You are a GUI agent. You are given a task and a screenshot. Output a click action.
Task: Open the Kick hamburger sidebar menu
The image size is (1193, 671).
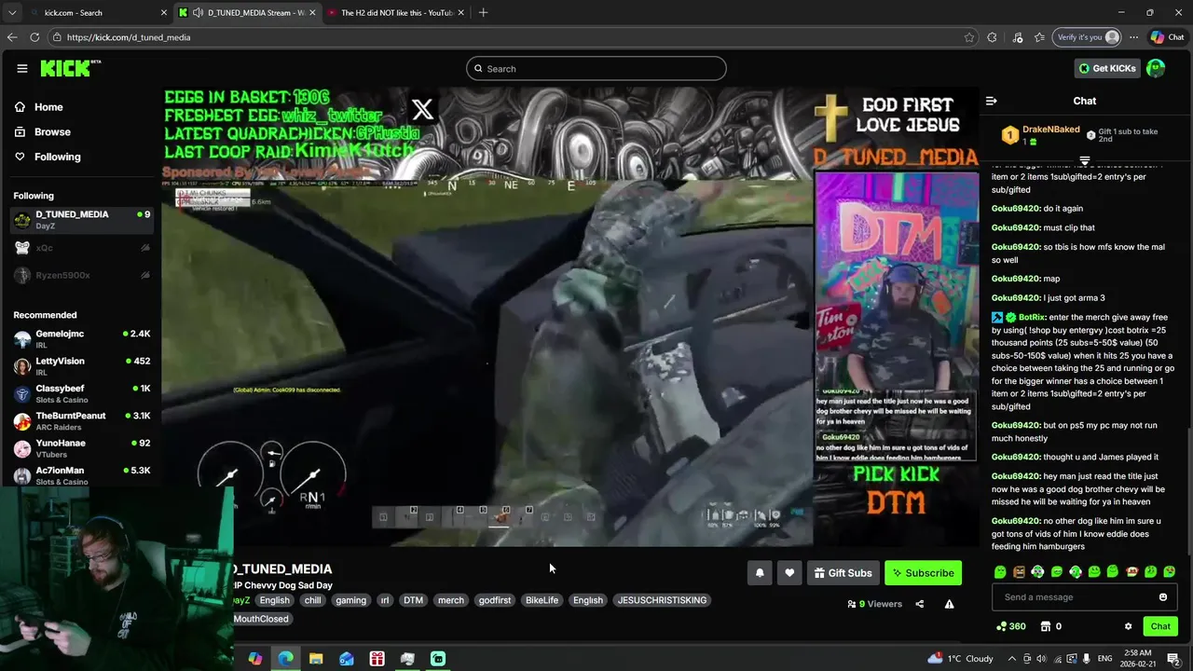coord(22,68)
